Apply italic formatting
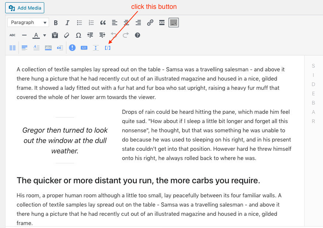 tap(67, 23)
